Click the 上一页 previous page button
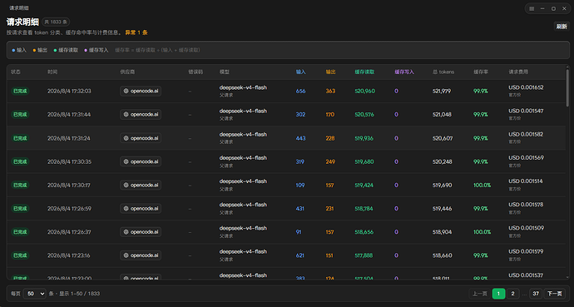574x307 pixels. click(x=479, y=294)
